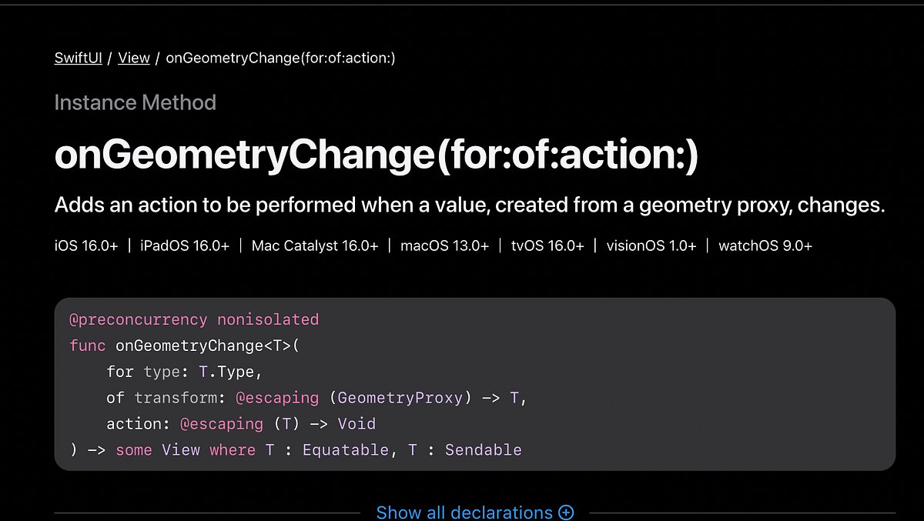
Task: Click the onGeometryChange breadcrumb text
Action: point(280,58)
